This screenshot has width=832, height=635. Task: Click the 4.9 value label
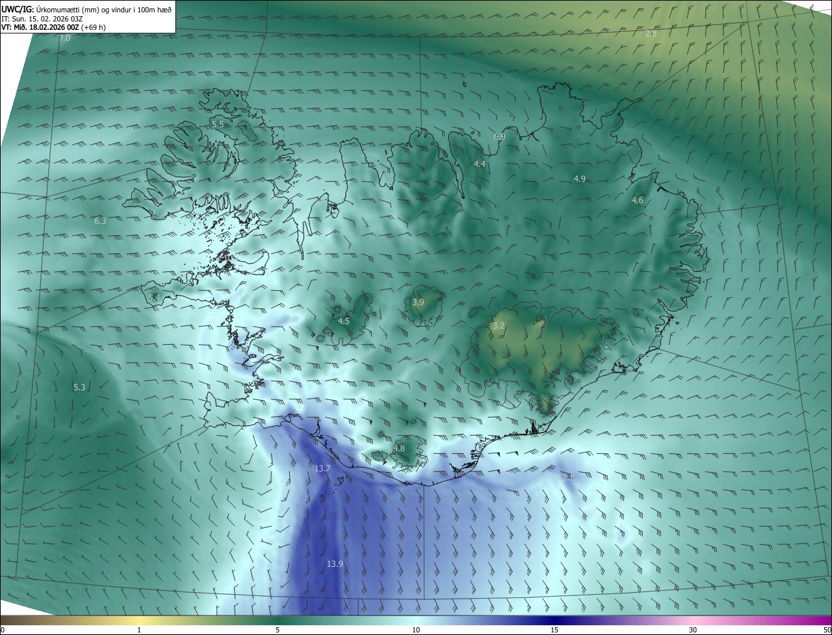(580, 179)
